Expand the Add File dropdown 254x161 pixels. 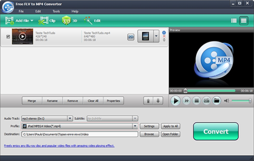point(31,20)
